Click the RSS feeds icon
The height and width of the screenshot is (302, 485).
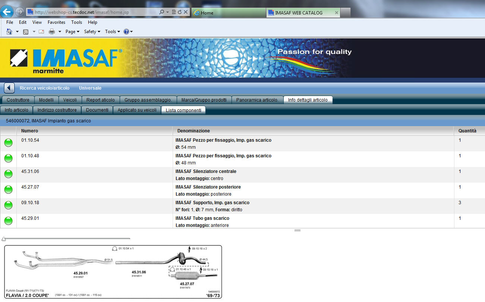[26, 32]
